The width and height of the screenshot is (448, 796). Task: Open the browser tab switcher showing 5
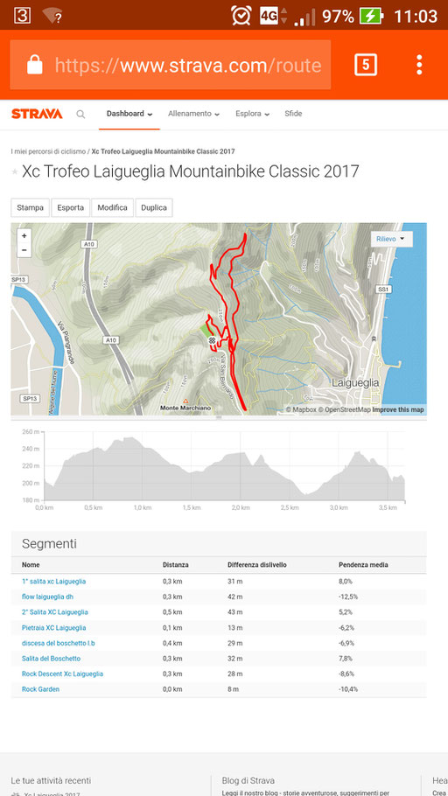click(x=366, y=65)
